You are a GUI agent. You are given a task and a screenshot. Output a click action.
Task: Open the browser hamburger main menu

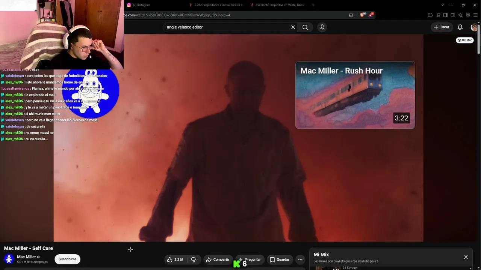[x=475, y=15]
